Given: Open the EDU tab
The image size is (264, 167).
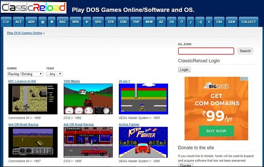Looking at the screenshot, I should (123, 22).
